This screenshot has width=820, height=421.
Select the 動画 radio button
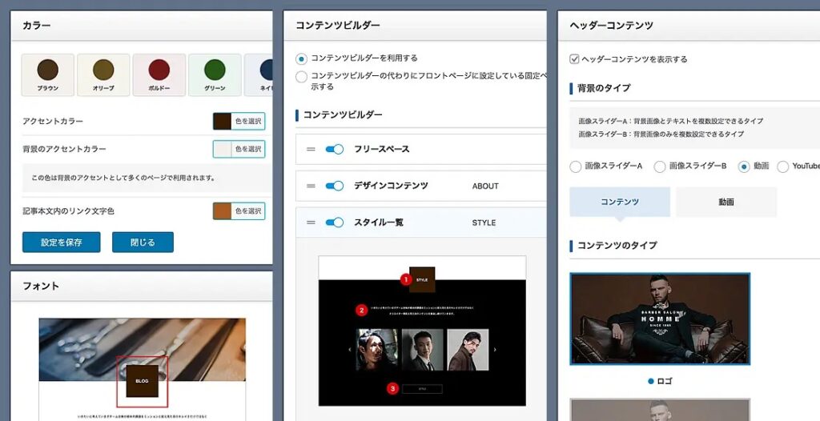point(744,166)
